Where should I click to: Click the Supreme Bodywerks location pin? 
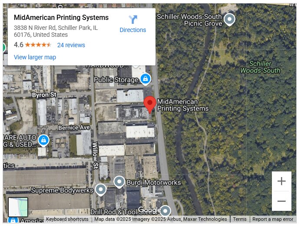pos(101,190)
